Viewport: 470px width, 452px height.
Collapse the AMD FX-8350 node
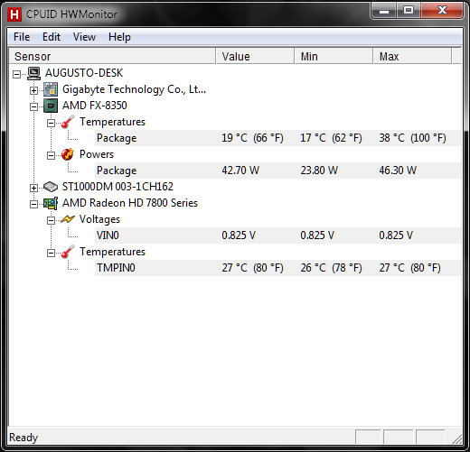click(x=33, y=106)
